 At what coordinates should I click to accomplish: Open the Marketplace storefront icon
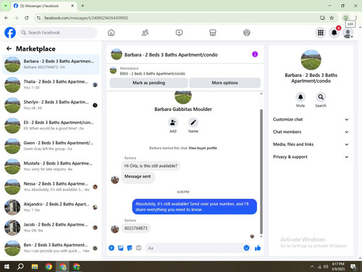pyautogui.click(x=213, y=33)
